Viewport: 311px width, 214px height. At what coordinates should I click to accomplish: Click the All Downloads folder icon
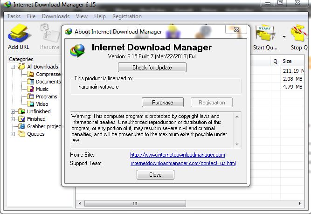pyautogui.click(x=21, y=67)
